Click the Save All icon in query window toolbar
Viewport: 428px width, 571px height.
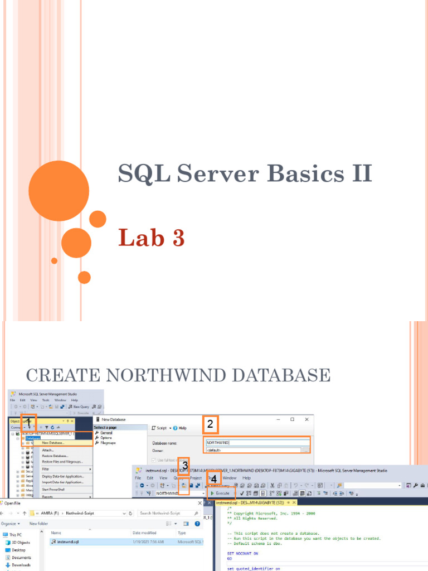coord(198,486)
